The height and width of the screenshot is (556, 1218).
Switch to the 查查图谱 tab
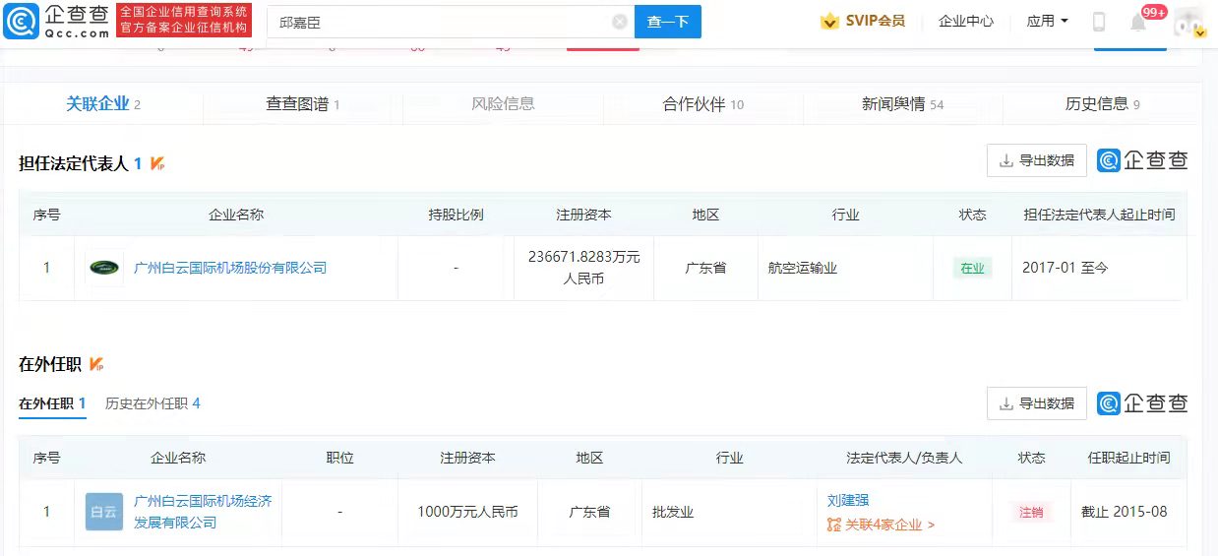coord(303,103)
